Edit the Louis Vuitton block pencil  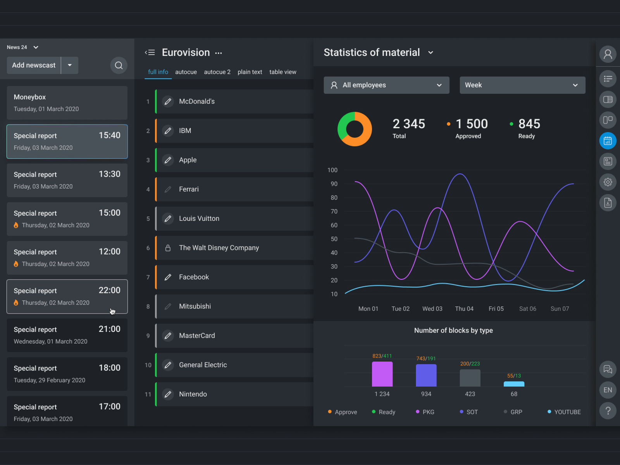[x=168, y=219]
